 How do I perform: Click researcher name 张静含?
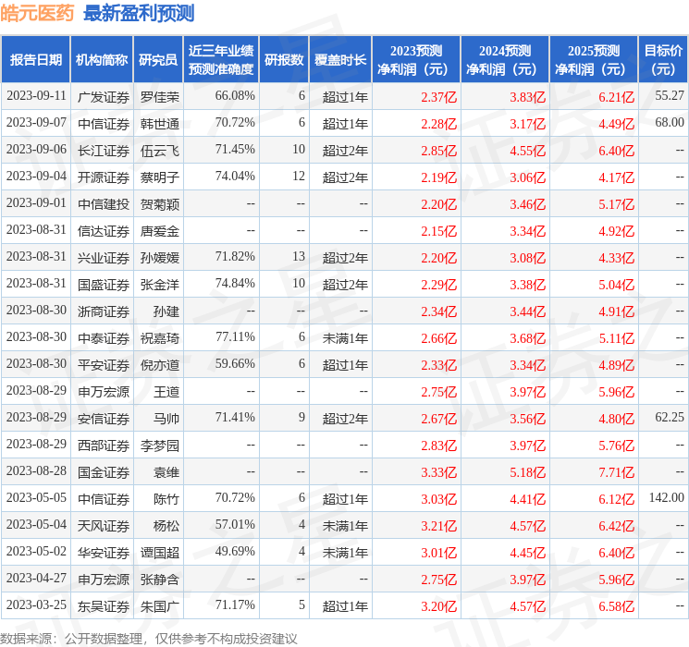pos(160,580)
